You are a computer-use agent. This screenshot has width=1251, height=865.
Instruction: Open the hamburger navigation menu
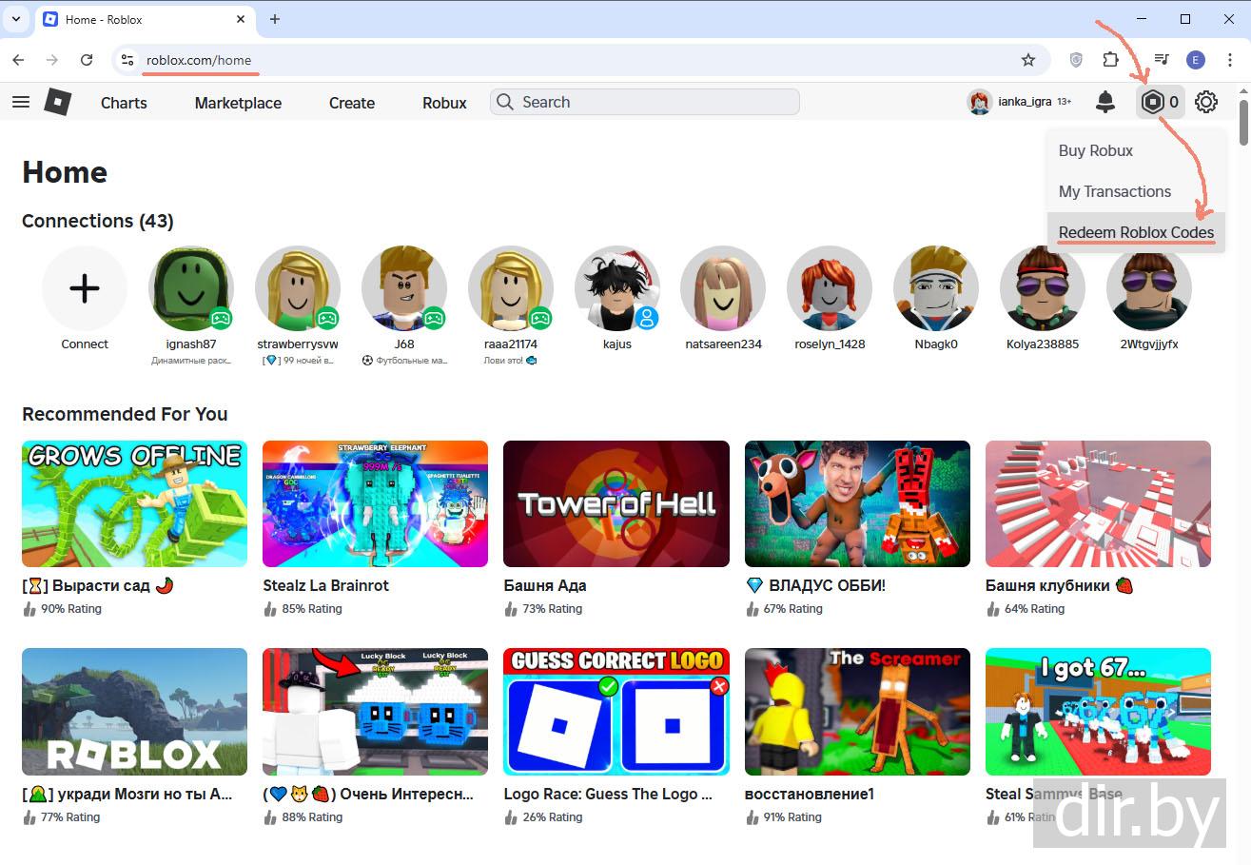20,102
